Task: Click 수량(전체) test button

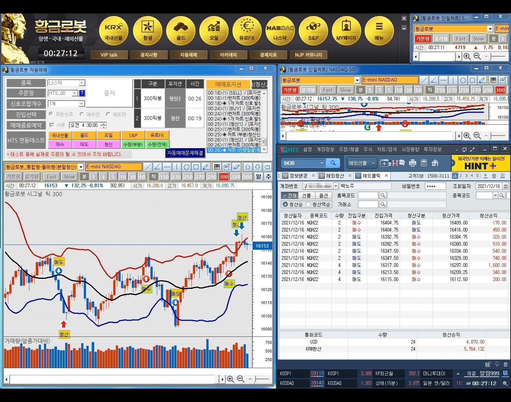Action: point(157,144)
